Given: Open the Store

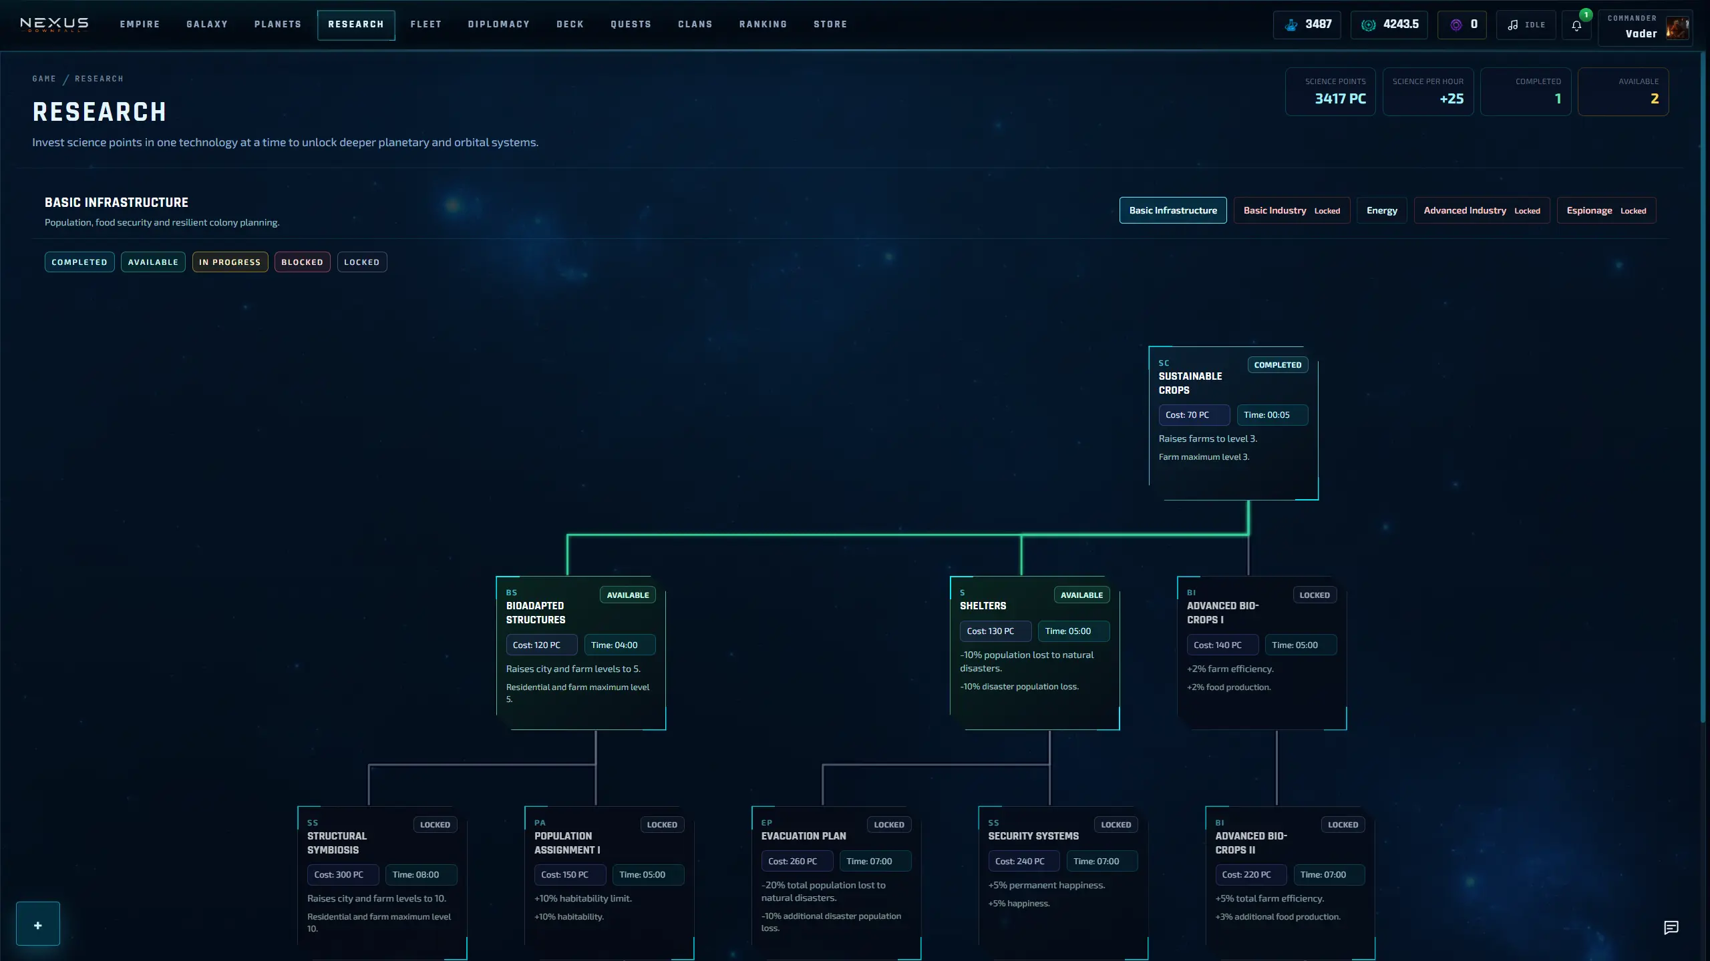Looking at the screenshot, I should click(x=830, y=25).
